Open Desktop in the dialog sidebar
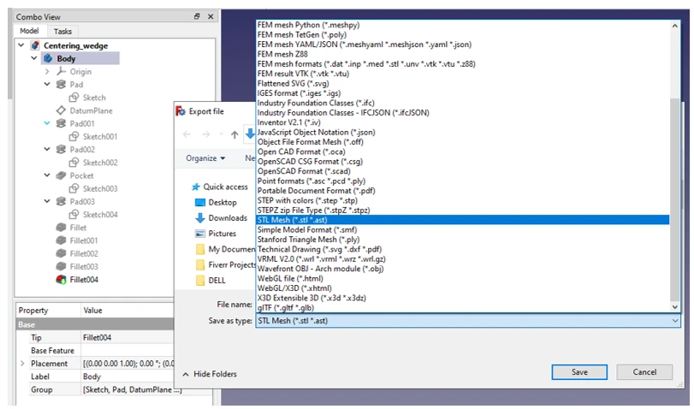This screenshot has width=694, height=409. pyautogui.click(x=222, y=202)
